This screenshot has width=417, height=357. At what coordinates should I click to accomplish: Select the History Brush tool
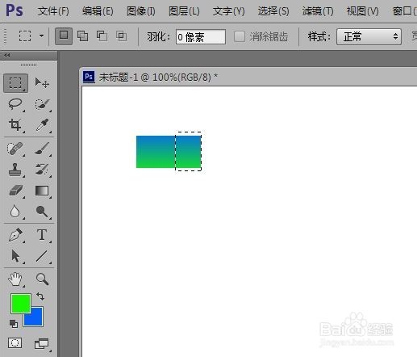(42, 170)
